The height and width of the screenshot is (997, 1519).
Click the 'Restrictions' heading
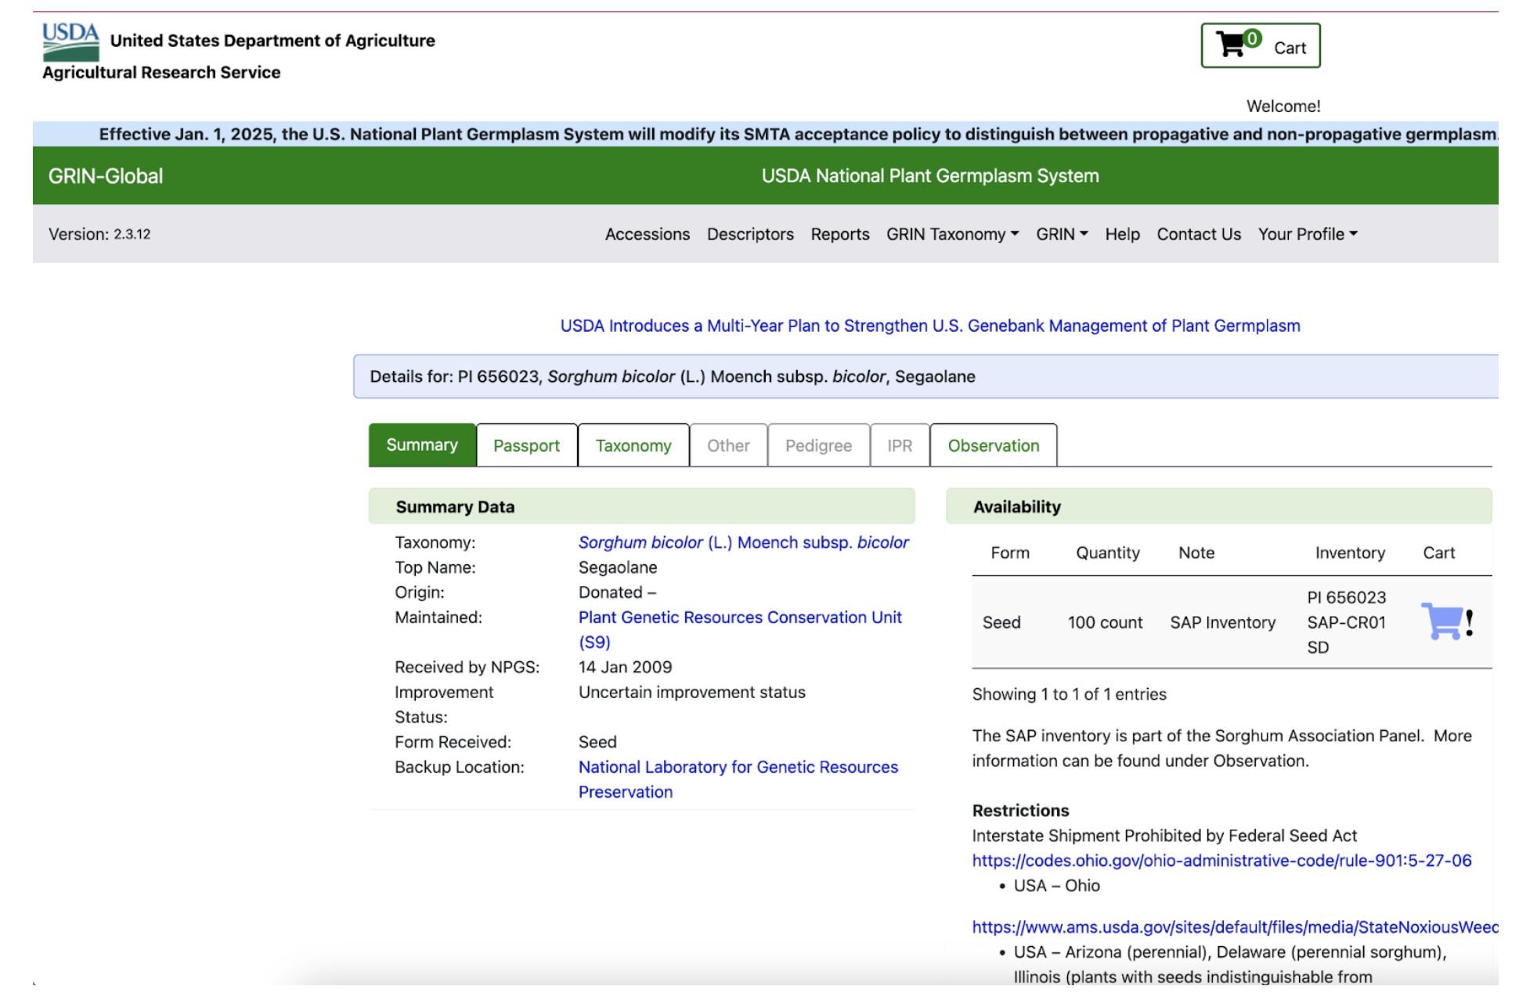pyautogui.click(x=1019, y=810)
